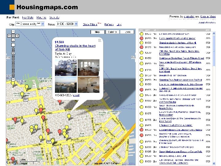Click the Housingmaps.com orange square logo

tap(12, 7)
